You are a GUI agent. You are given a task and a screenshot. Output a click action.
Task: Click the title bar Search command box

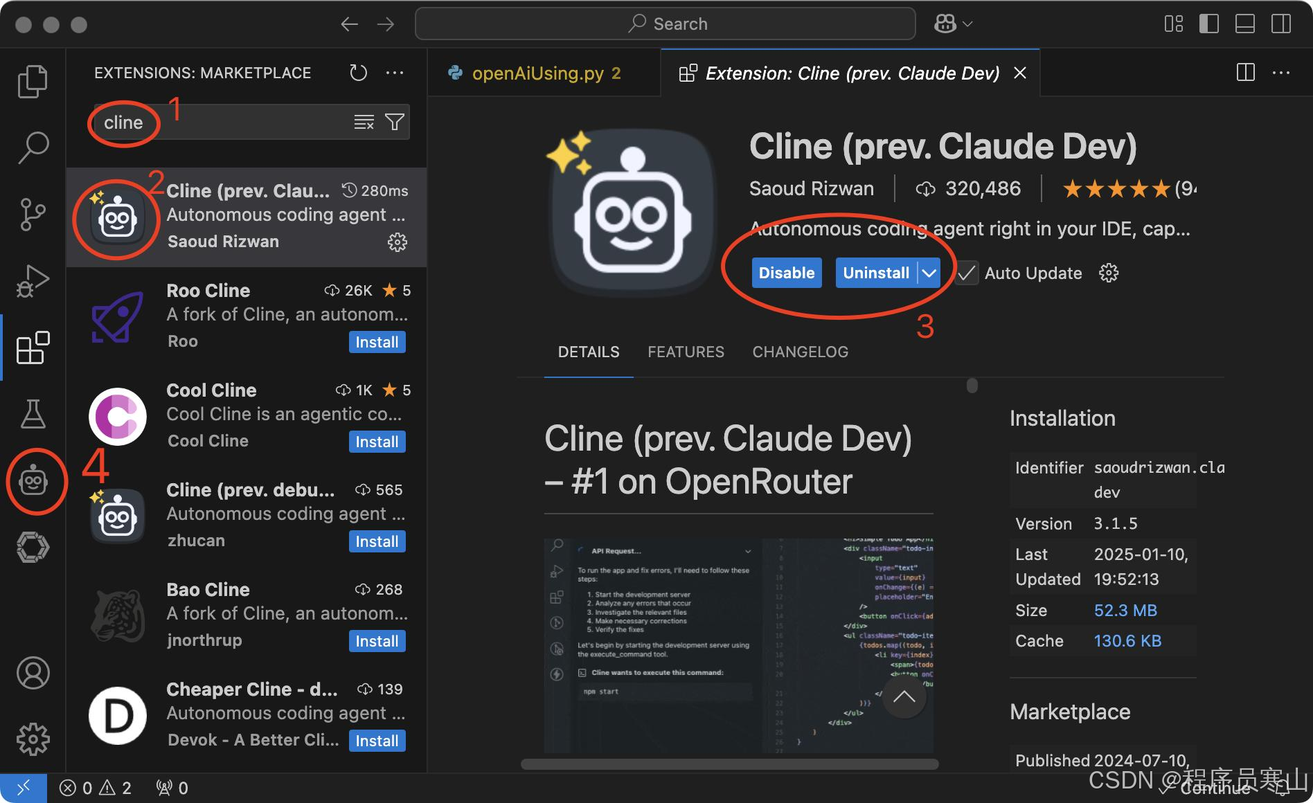pyautogui.click(x=665, y=24)
